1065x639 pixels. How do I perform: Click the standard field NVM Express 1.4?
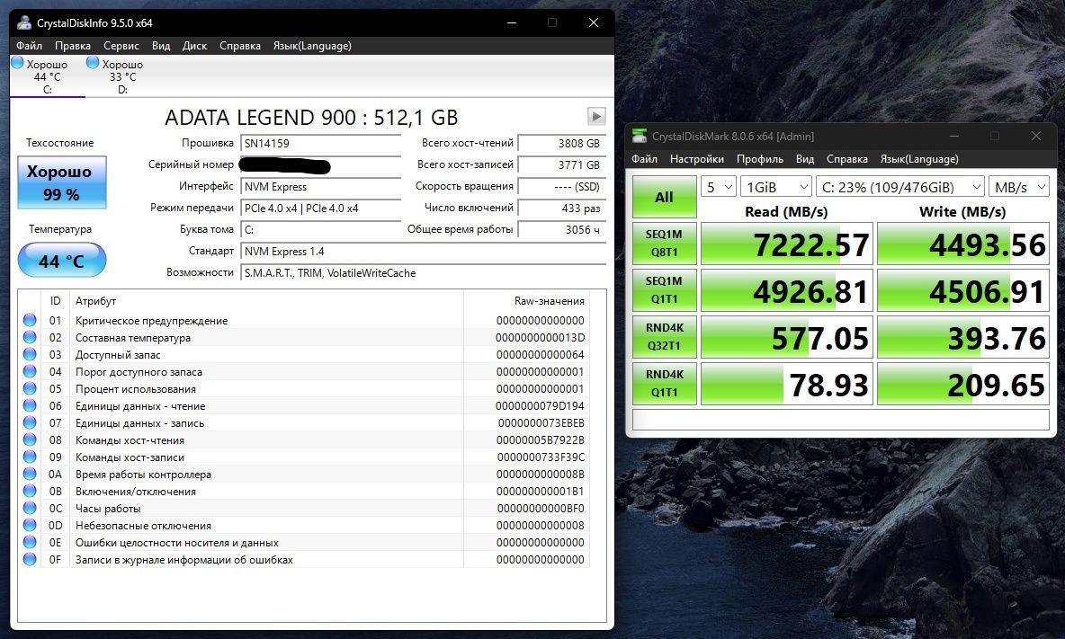point(423,251)
